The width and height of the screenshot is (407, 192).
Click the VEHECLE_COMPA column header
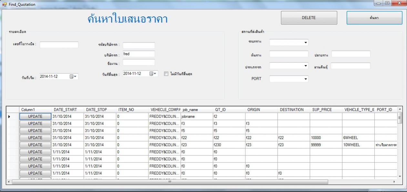(164, 110)
